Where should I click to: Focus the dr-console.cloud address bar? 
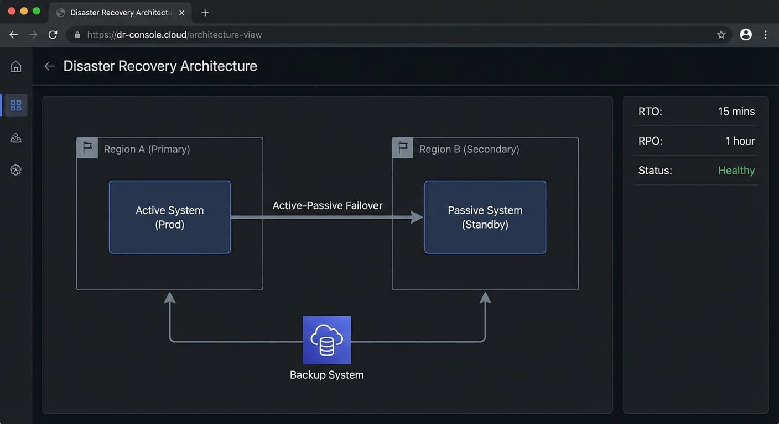tap(399, 35)
